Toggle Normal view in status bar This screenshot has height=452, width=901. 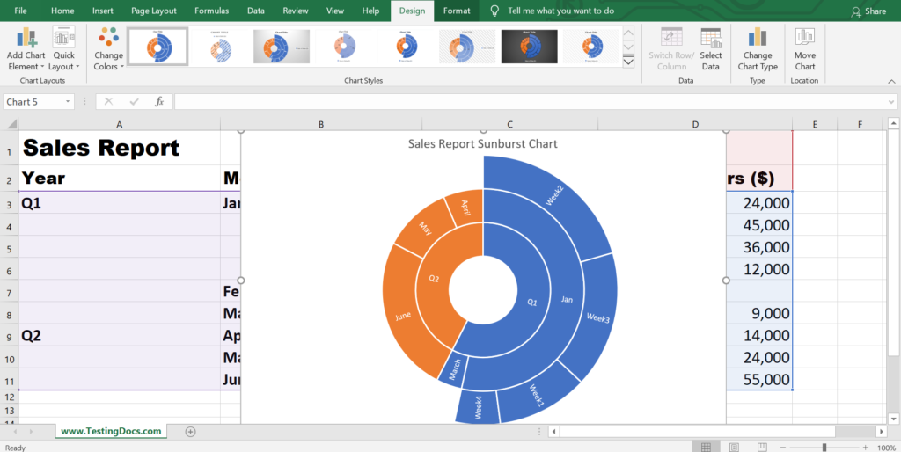[x=707, y=447]
